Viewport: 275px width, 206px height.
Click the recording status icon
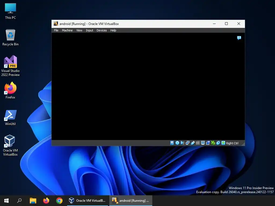click(208, 143)
